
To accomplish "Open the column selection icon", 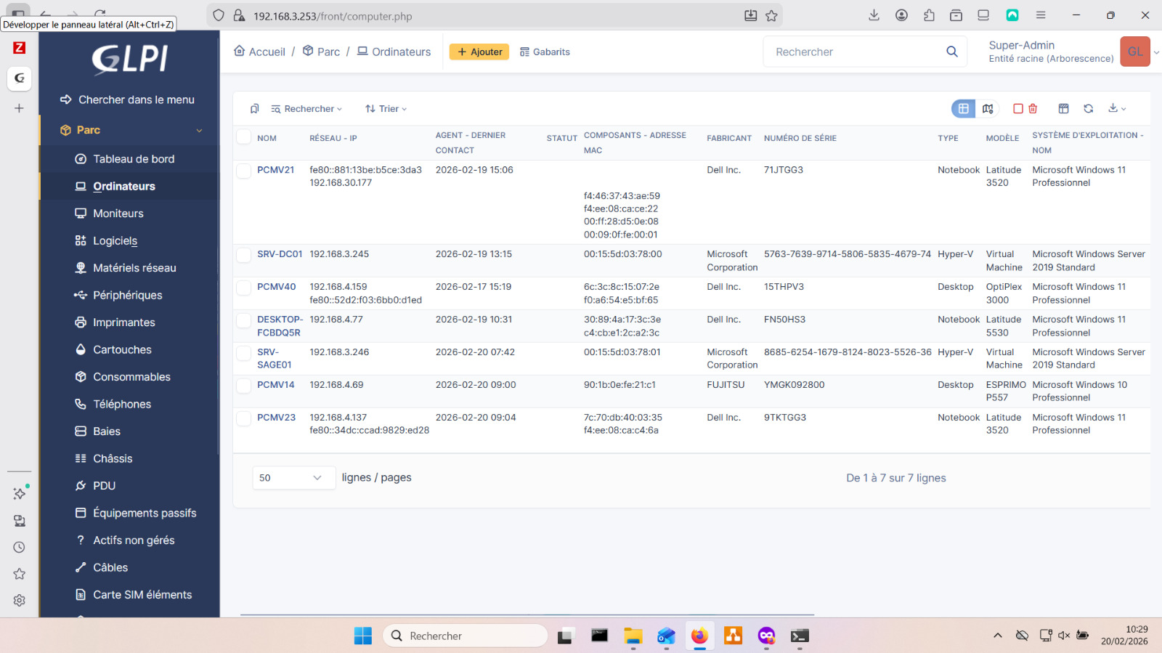I will coord(1063,109).
